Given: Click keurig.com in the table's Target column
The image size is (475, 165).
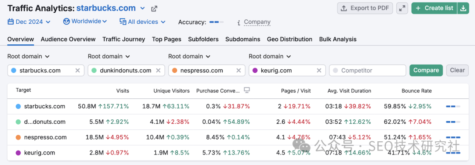Looking at the screenshot, I should (40, 153).
